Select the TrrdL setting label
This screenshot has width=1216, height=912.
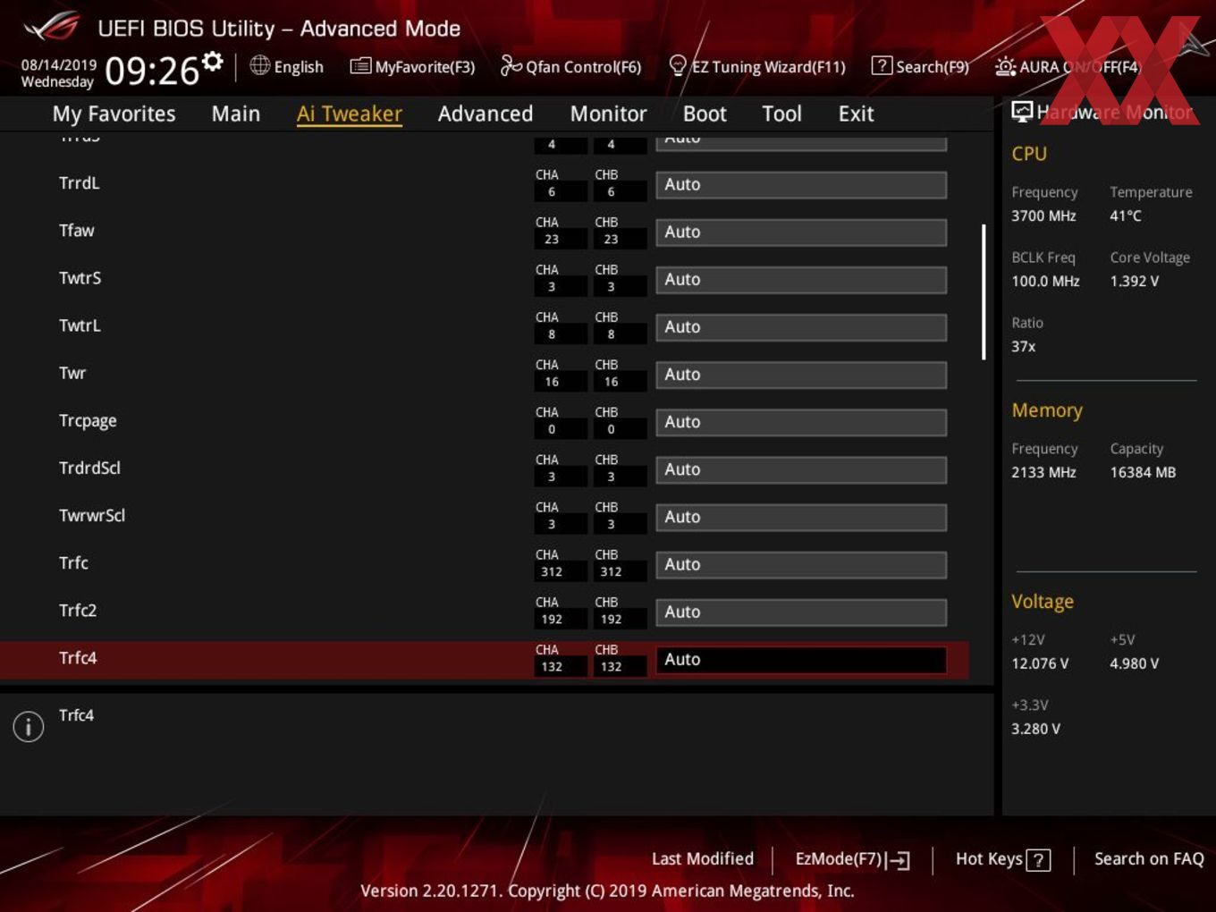pyautogui.click(x=80, y=183)
